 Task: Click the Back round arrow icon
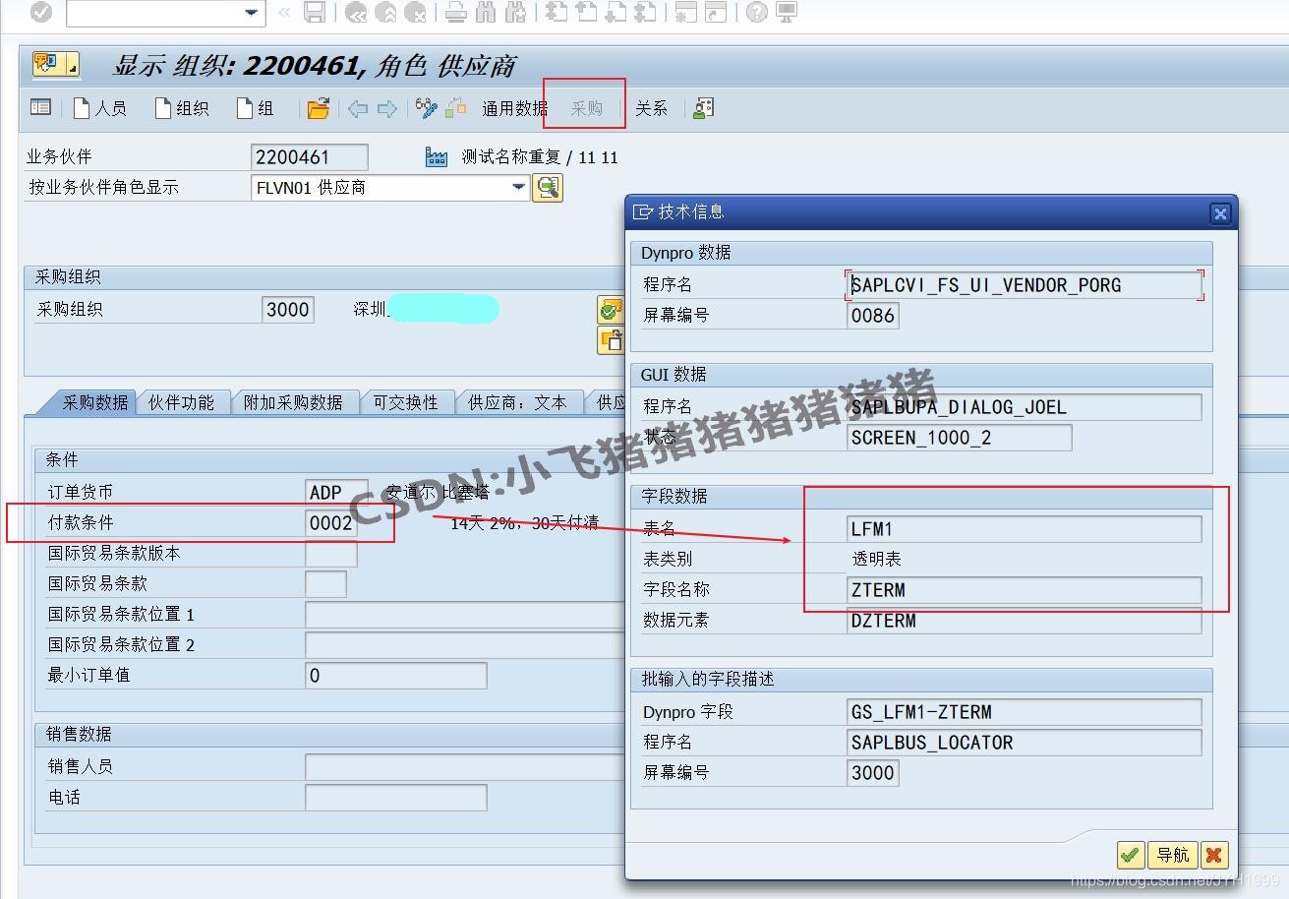[356, 12]
